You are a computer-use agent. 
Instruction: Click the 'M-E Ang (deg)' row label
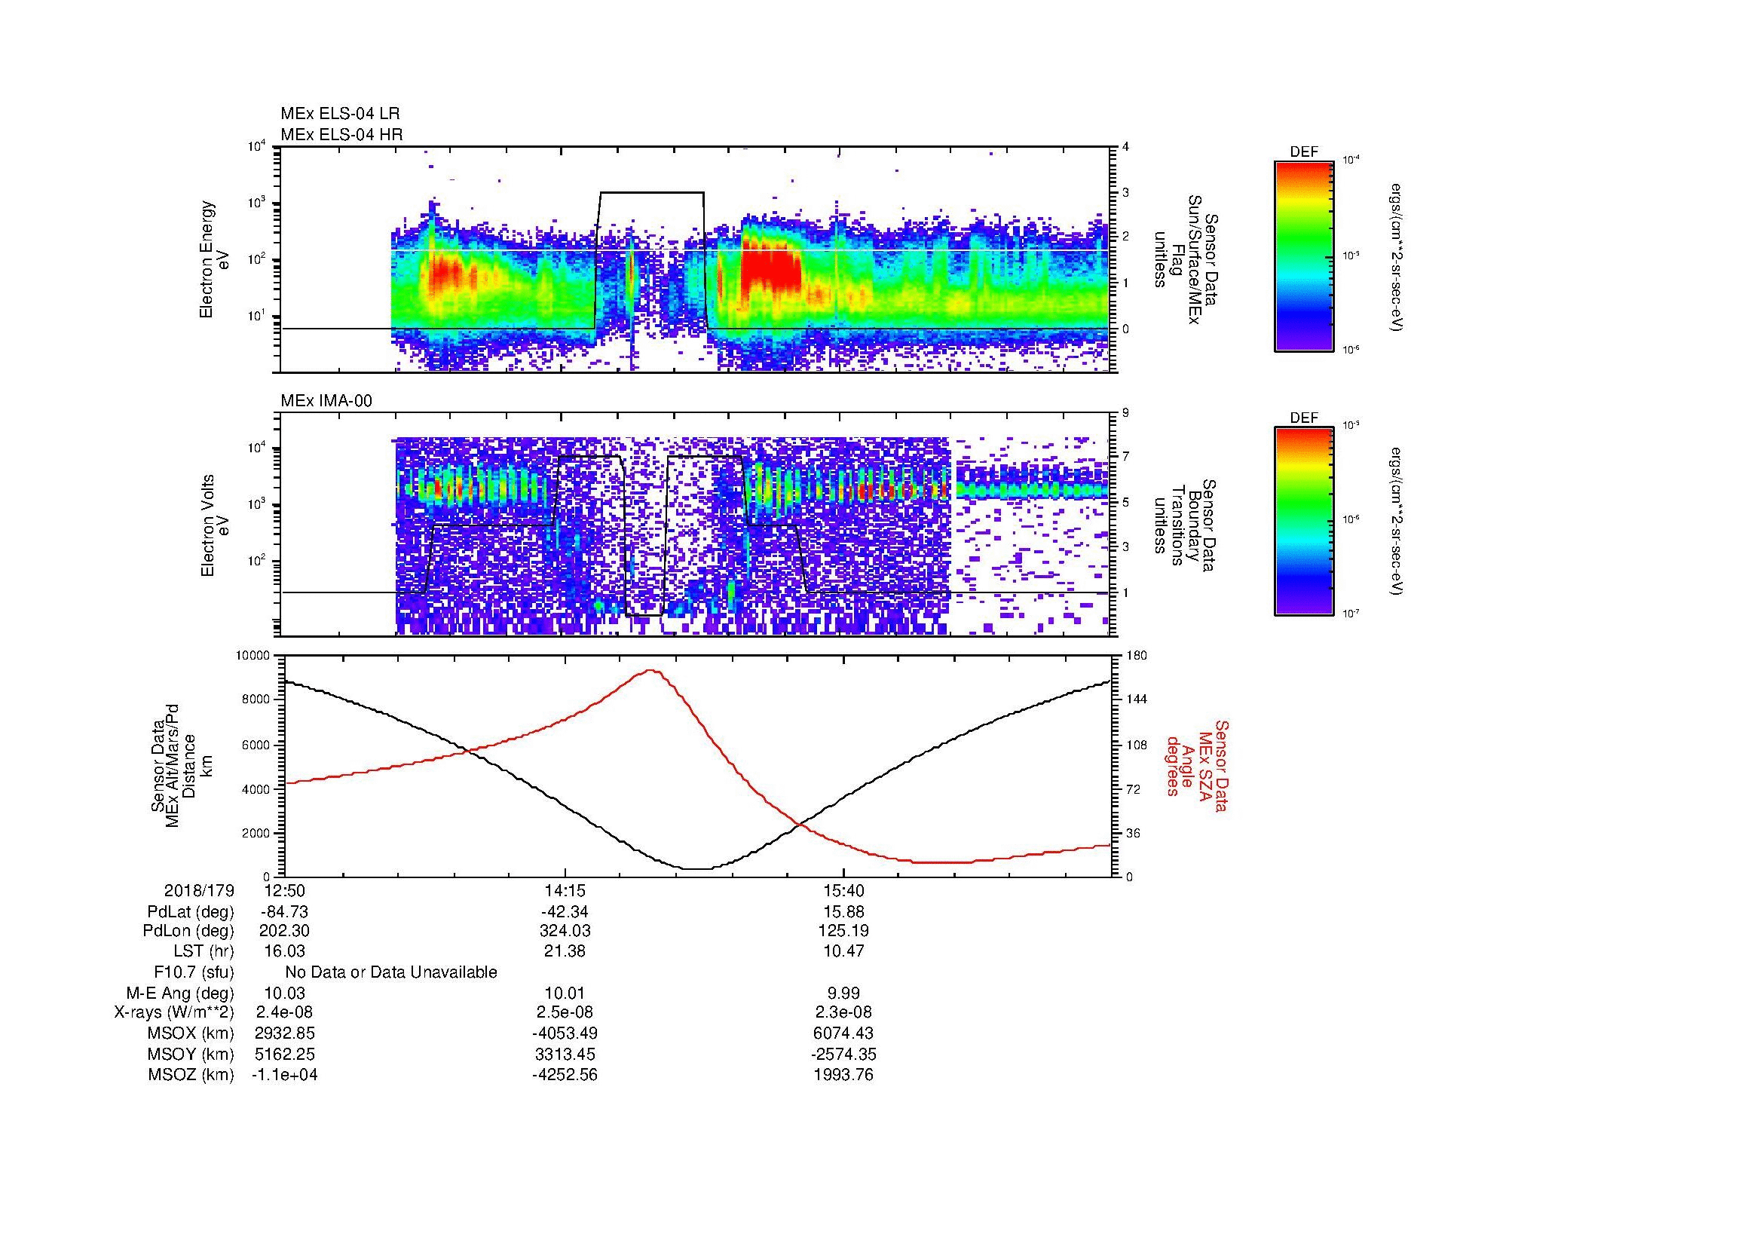(180, 993)
